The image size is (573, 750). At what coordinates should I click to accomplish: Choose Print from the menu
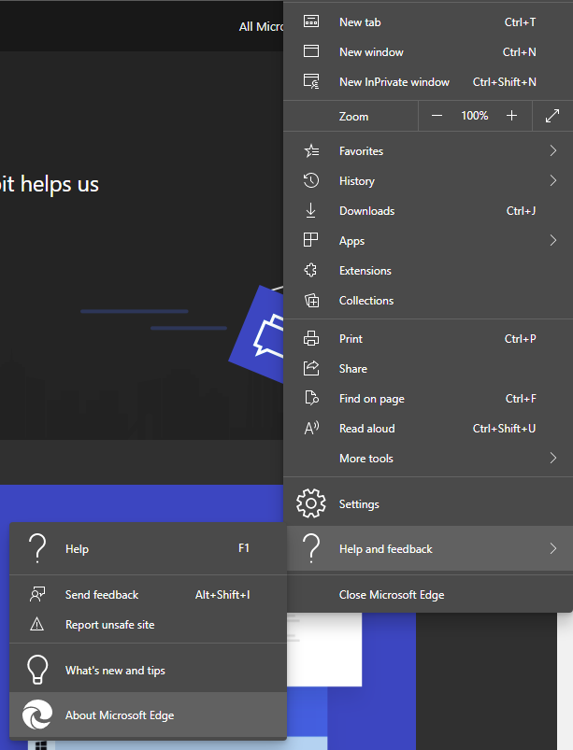tap(428, 339)
